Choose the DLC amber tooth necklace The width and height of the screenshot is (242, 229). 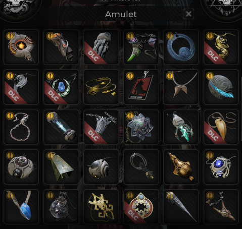221,127
